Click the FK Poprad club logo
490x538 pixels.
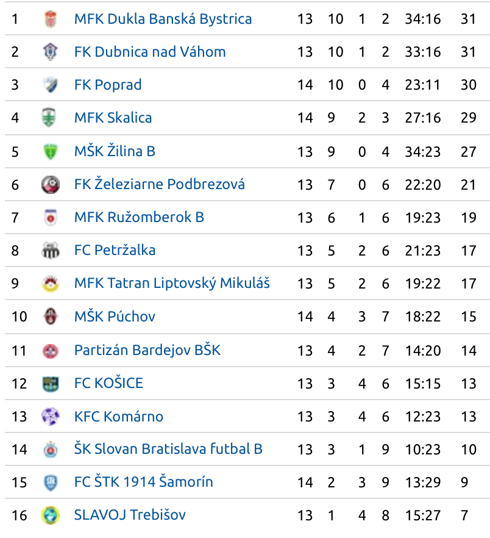[x=51, y=85]
